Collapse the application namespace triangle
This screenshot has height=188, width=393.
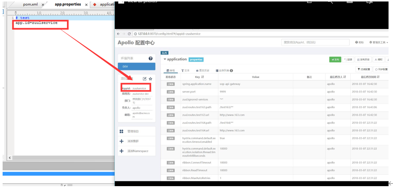(x=165, y=59)
